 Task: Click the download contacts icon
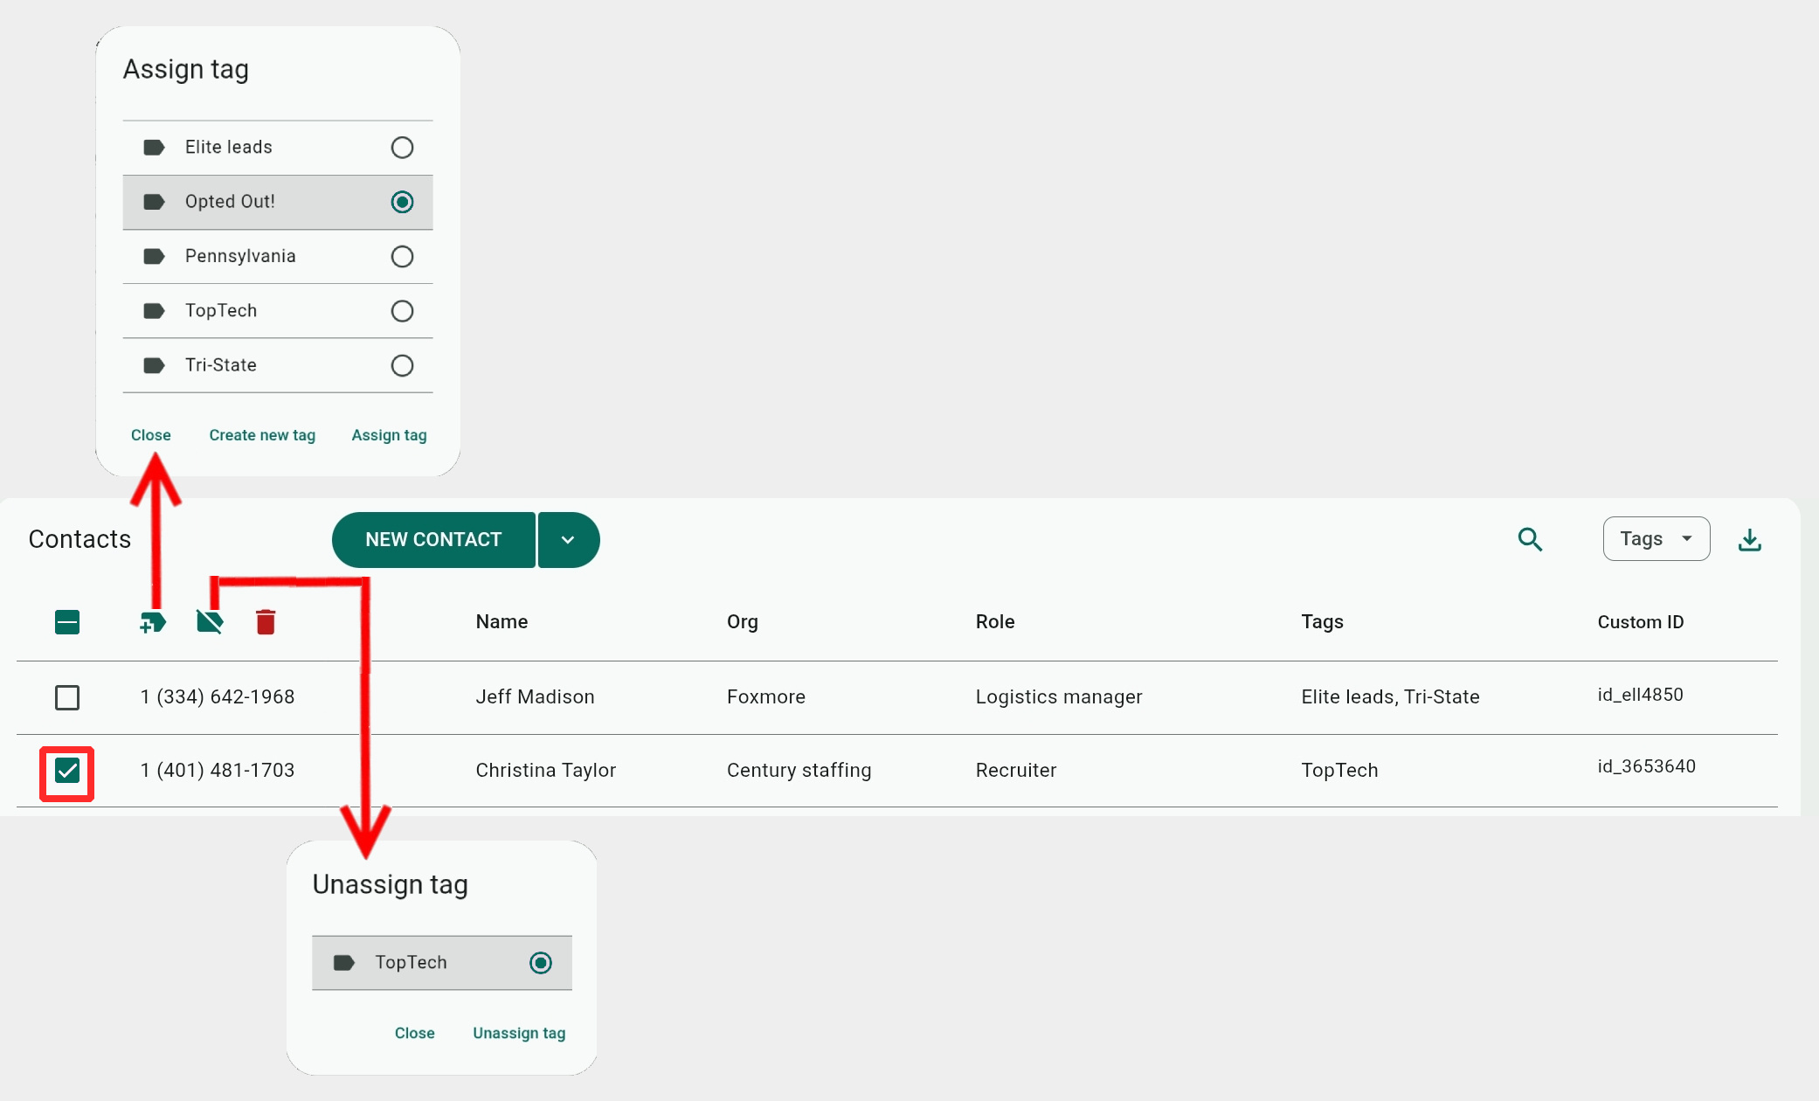[1749, 540]
